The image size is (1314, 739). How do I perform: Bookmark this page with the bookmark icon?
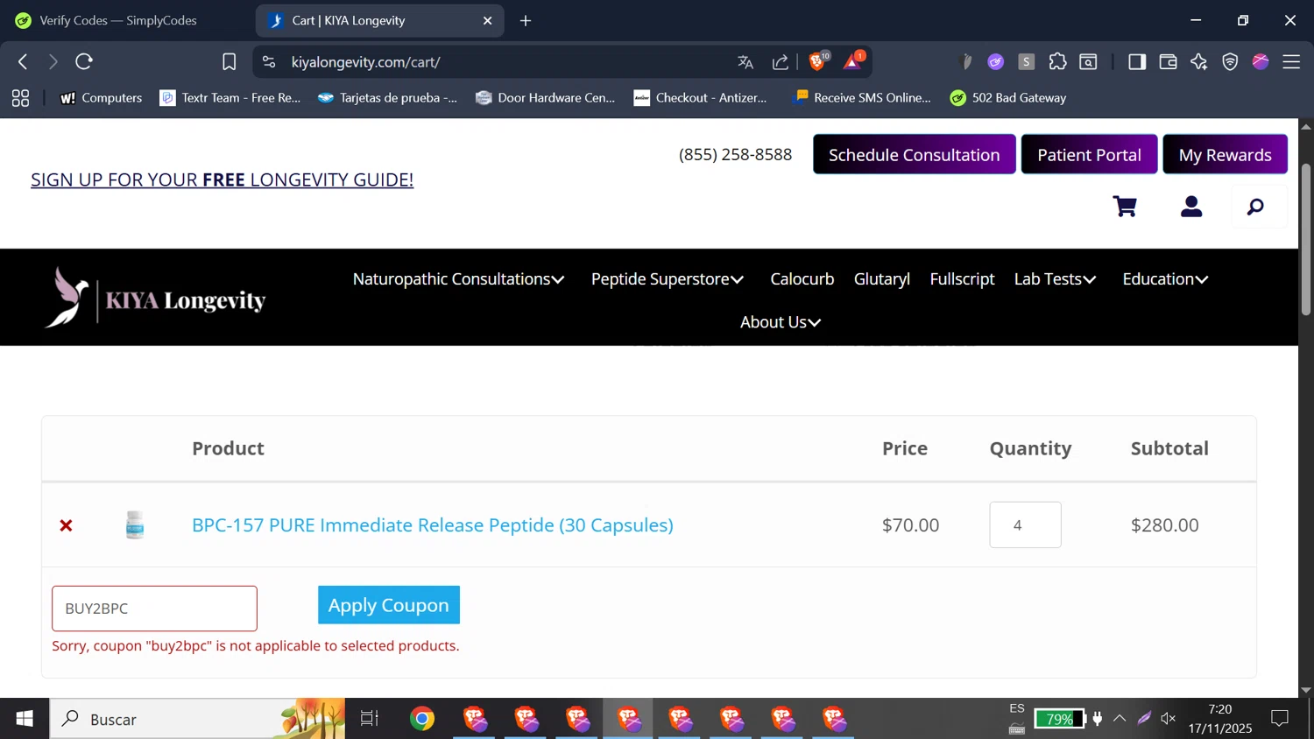[229, 61]
